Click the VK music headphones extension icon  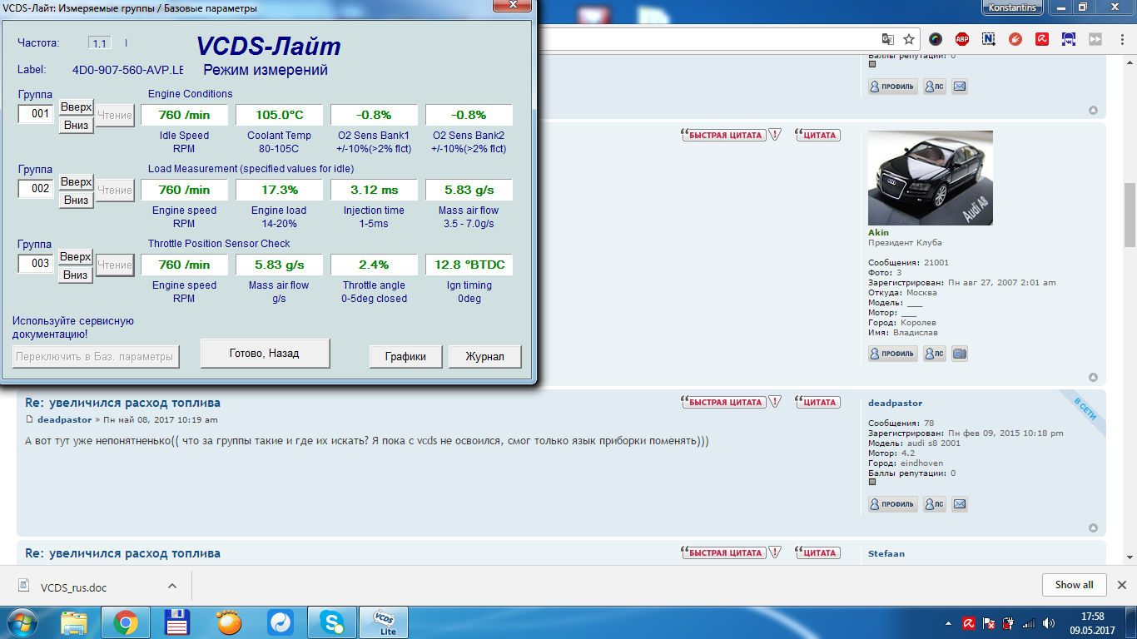1069,39
